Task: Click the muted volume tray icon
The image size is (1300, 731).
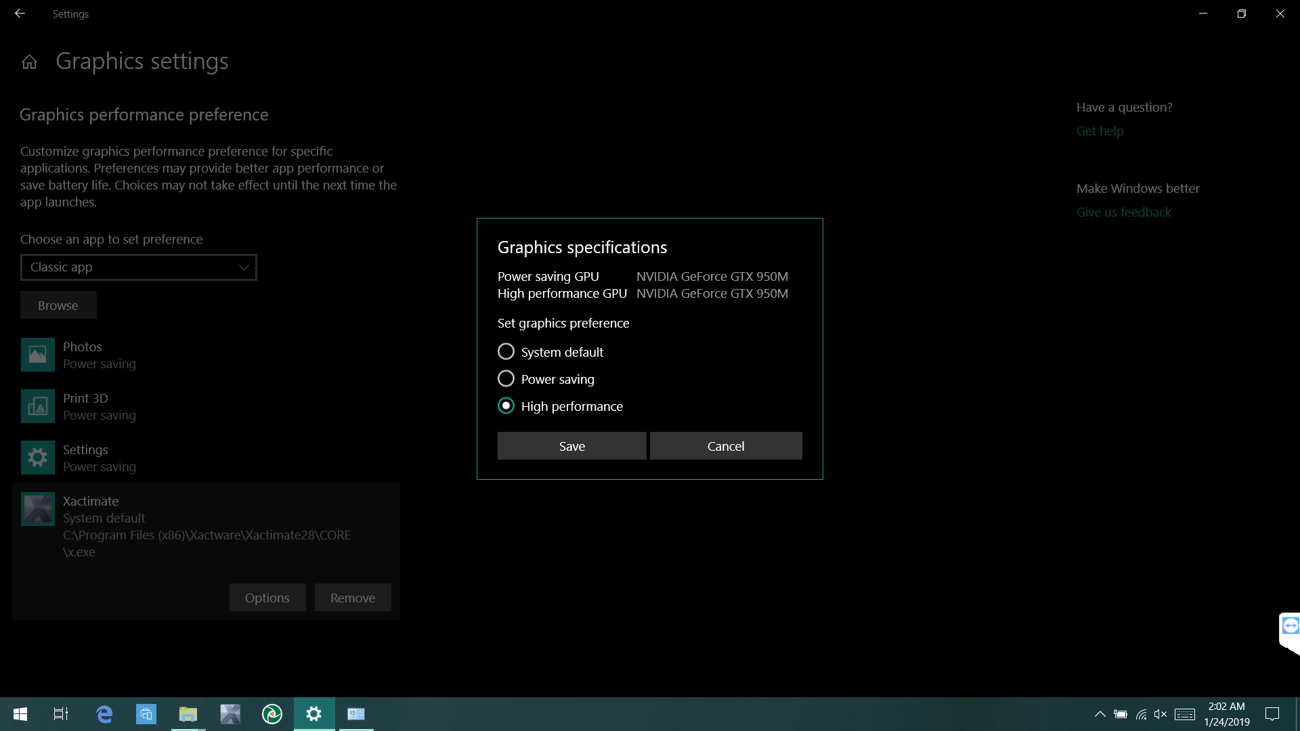Action: [x=1161, y=714]
